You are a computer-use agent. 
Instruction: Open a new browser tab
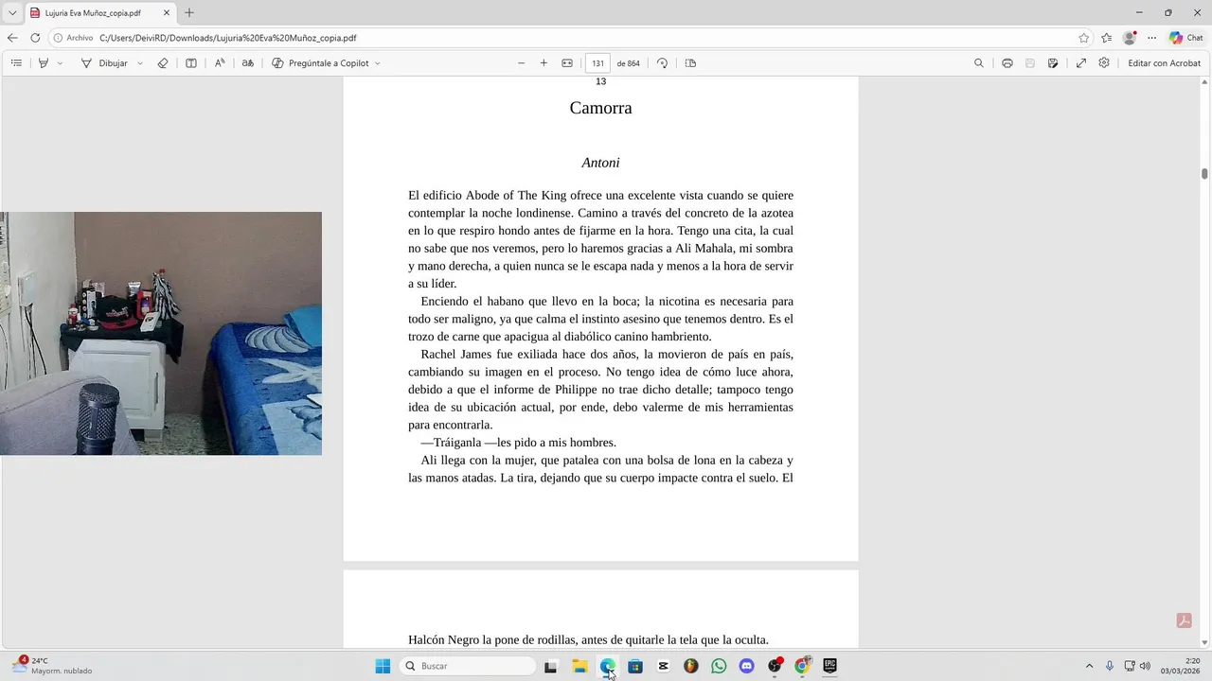pos(189,13)
